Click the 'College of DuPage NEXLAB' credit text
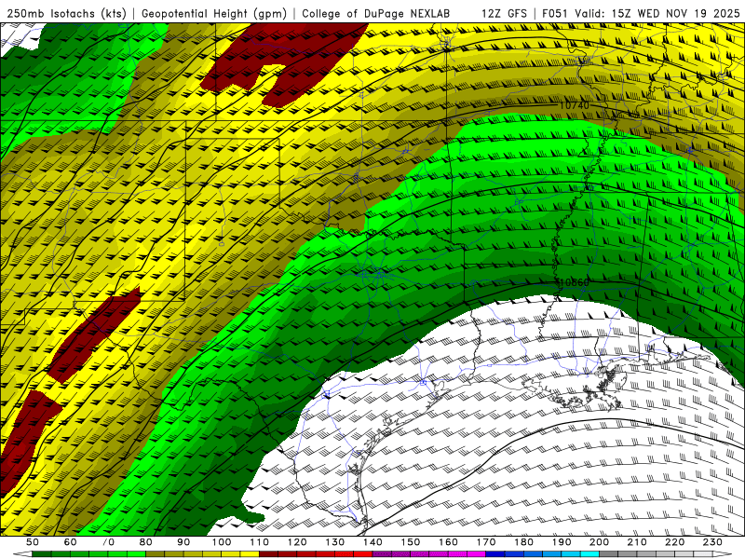This screenshot has width=745, height=559. tap(376, 13)
